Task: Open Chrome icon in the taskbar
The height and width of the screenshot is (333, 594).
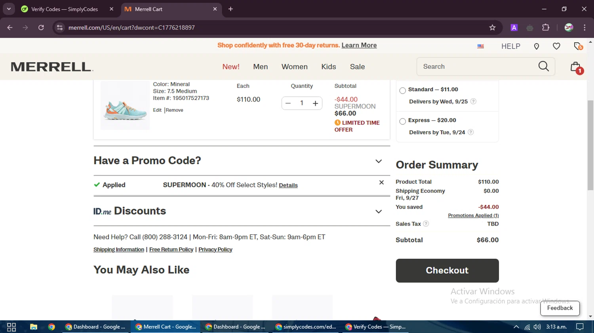Action: pyautogui.click(x=51, y=327)
